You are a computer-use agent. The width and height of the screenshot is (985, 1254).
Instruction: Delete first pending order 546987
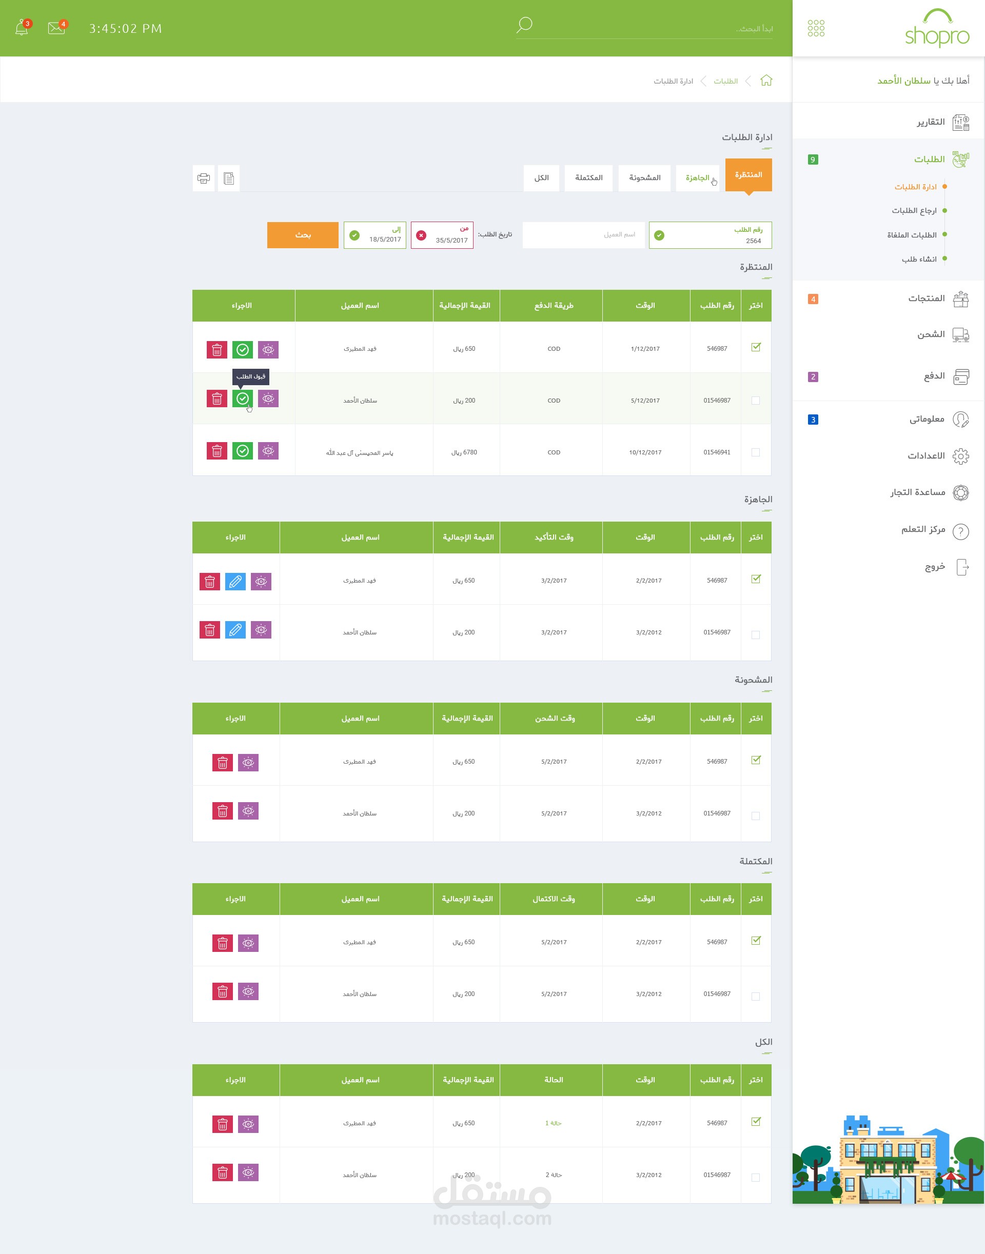point(217,350)
